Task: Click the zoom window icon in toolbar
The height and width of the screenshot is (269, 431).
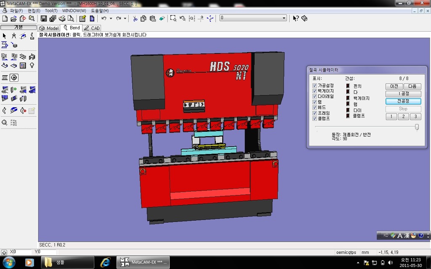Action: point(173,18)
